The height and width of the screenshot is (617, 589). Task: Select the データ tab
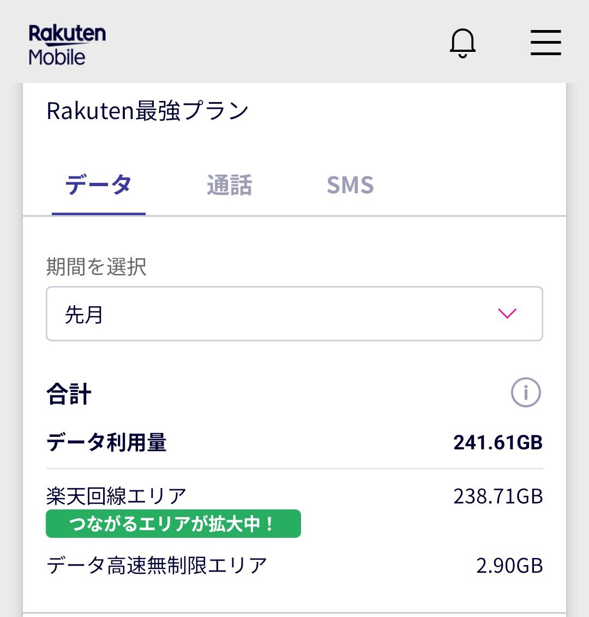coord(99,185)
